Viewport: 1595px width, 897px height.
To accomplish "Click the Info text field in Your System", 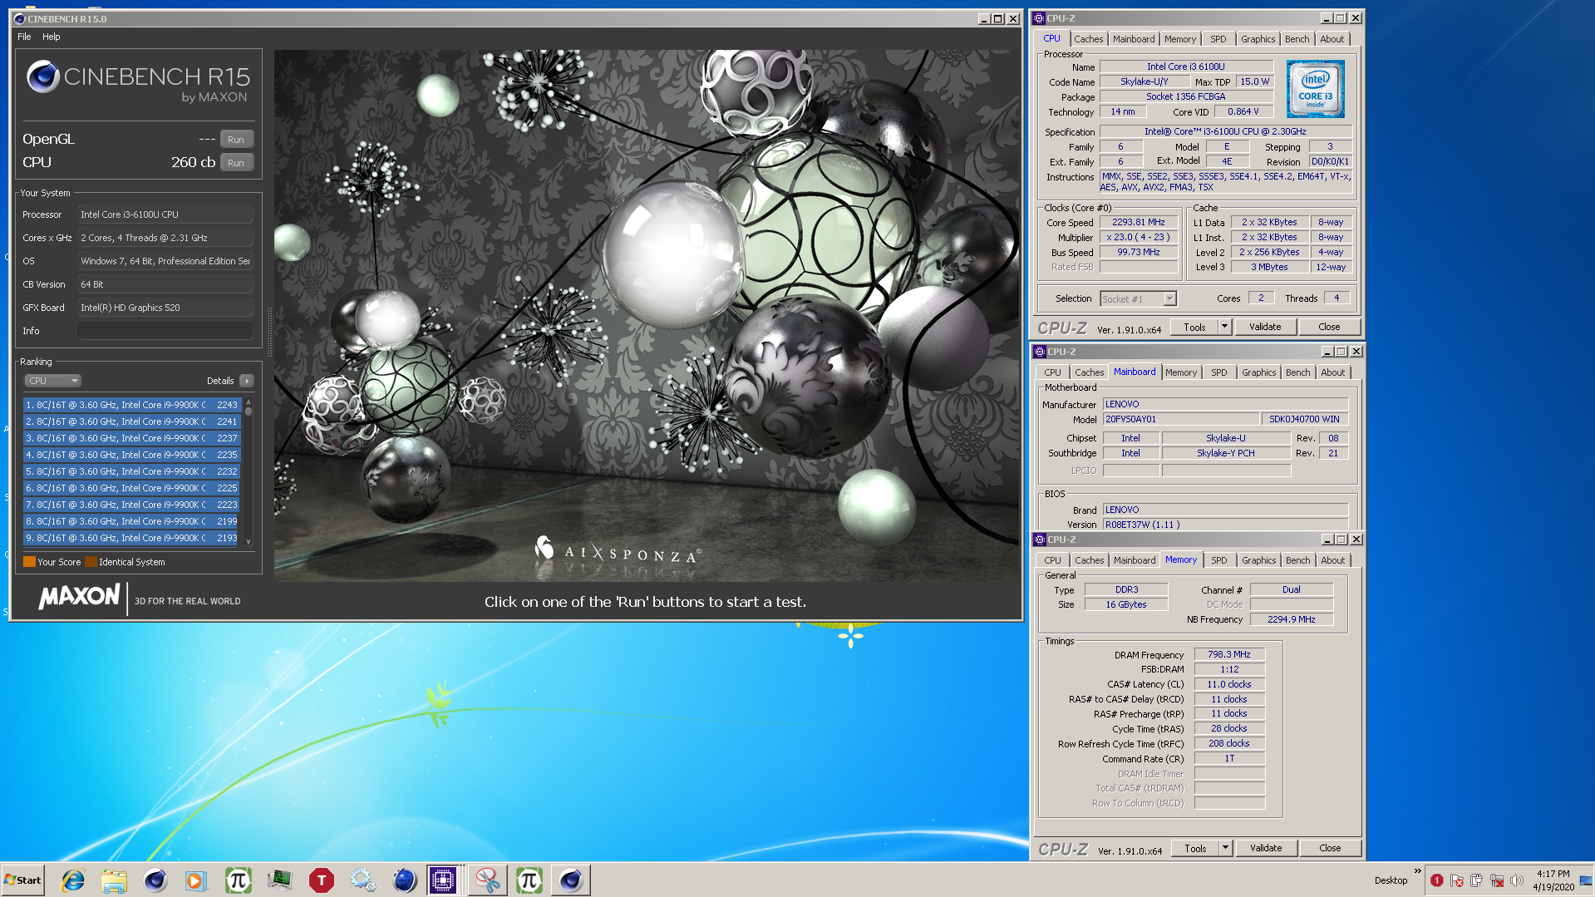I will tap(165, 331).
